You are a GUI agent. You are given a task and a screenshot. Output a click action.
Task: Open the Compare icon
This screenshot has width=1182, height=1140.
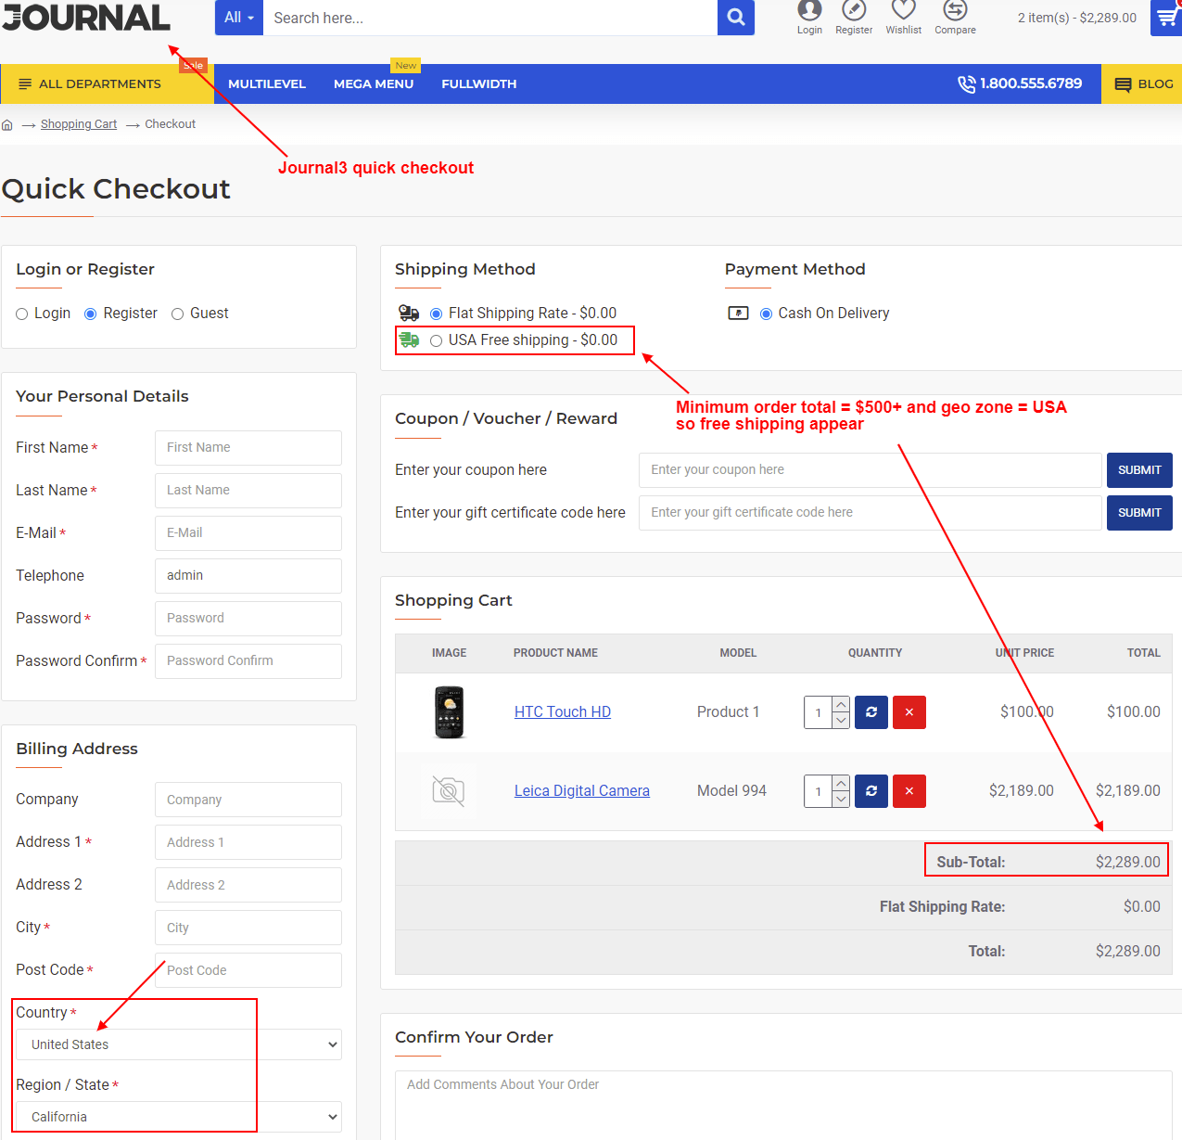coord(955,13)
